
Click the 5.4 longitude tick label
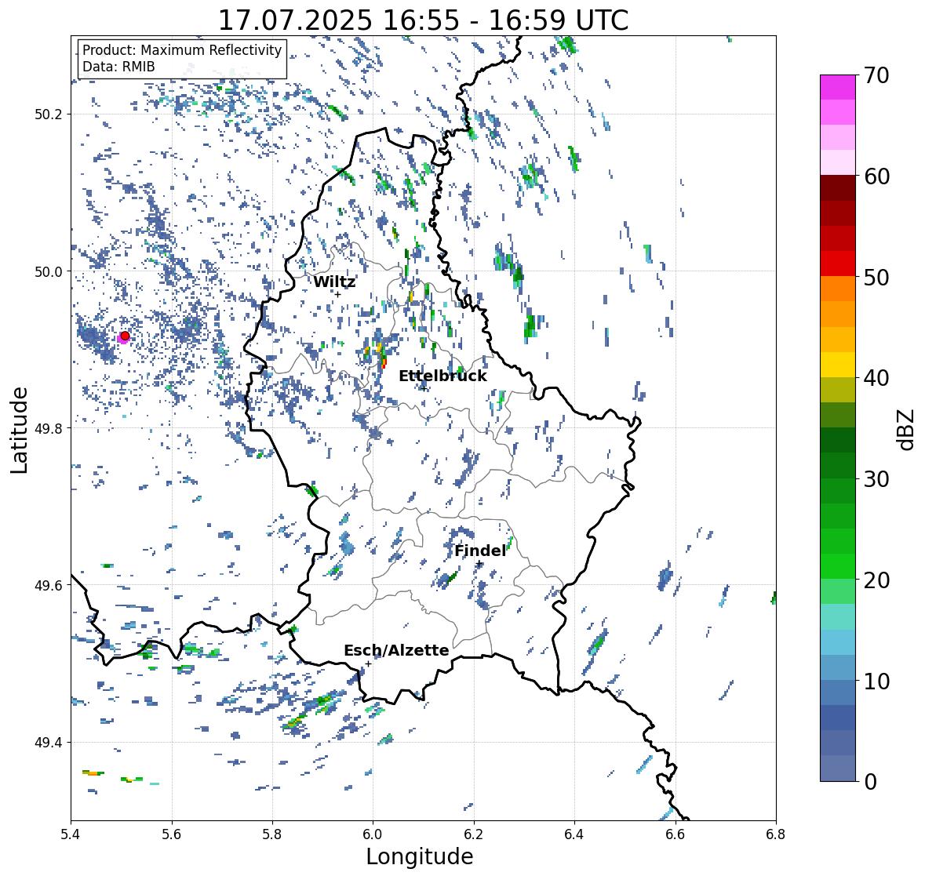click(71, 834)
